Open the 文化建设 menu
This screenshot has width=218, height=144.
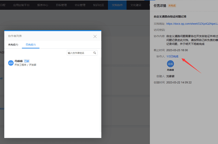tap(136, 5)
